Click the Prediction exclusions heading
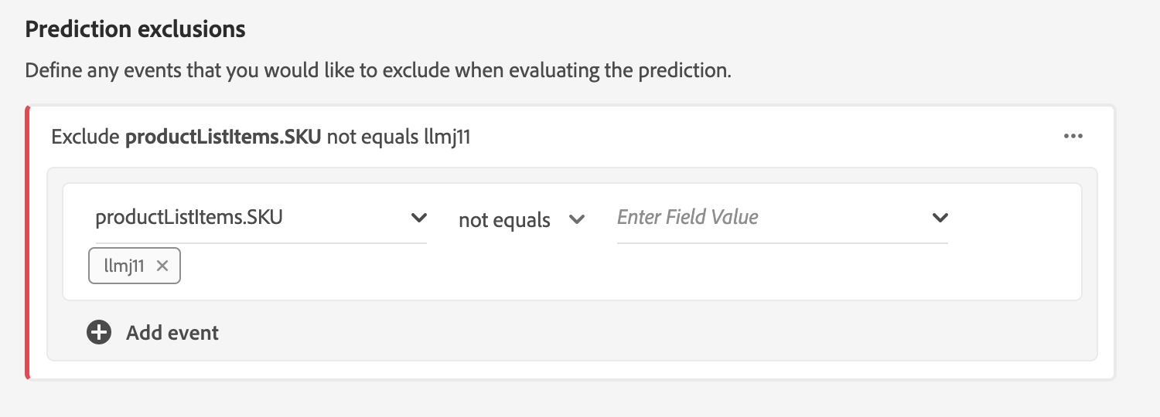 click(135, 29)
